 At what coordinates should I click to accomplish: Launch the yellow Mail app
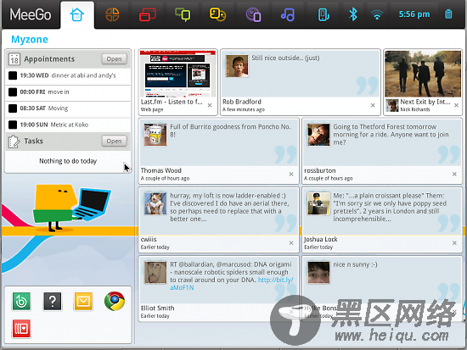coord(83,302)
